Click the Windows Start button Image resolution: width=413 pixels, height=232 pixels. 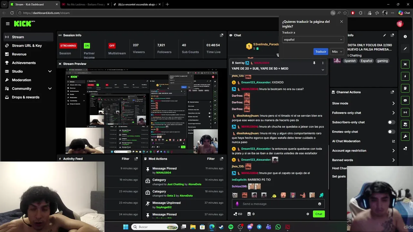(x=126, y=227)
